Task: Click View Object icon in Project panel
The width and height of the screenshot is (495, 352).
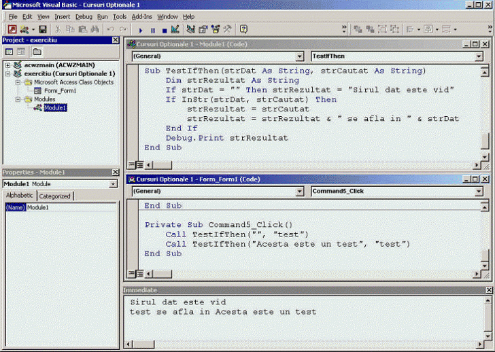Action: [21, 52]
